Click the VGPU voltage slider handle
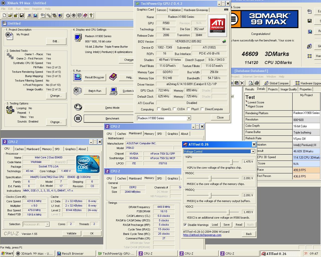The height and width of the screenshot is (257, 321). pos(231,162)
